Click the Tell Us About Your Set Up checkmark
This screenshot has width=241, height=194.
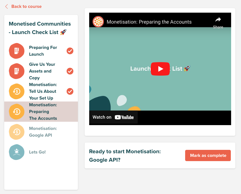click(x=70, y=91)
